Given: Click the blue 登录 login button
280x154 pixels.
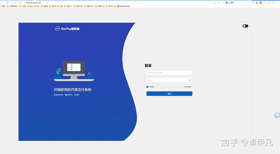Looking at the screenshot, I should 169,94.
